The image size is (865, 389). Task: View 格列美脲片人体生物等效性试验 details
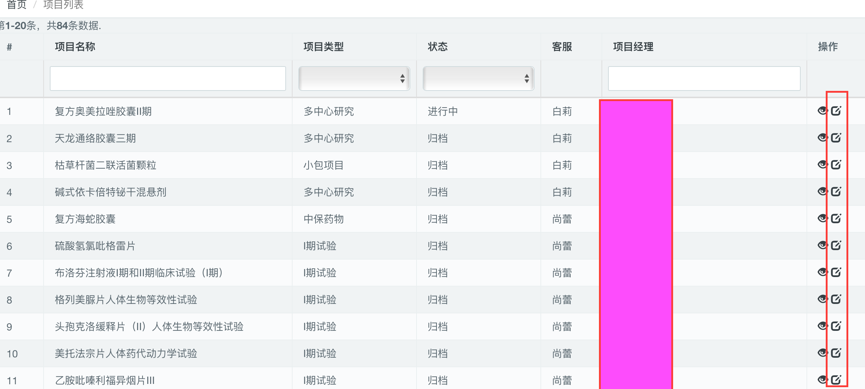point(822,299)
